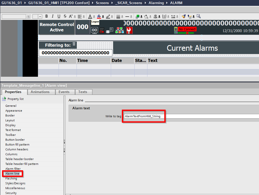Click the layer move icon

(x=190, y=17)
